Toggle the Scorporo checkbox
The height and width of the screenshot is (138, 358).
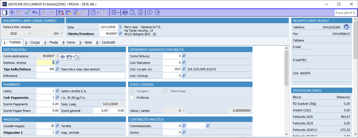pos(132,91)
